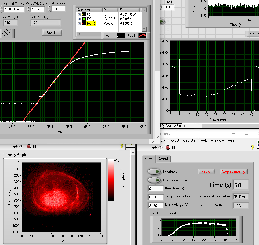Click the red ABORT button
The image size is (259, 245).
click(206, 171)
